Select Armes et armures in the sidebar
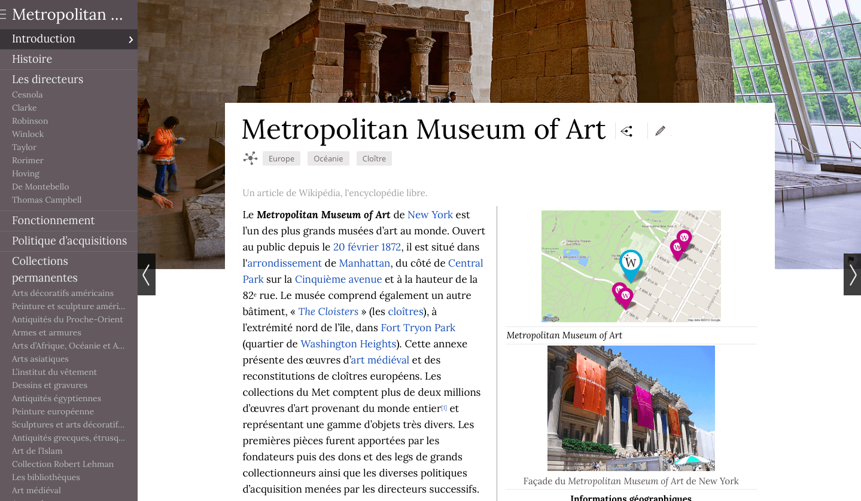Image resolution: width=861 pixels, height=501 pixels. (x=47, y=332)
